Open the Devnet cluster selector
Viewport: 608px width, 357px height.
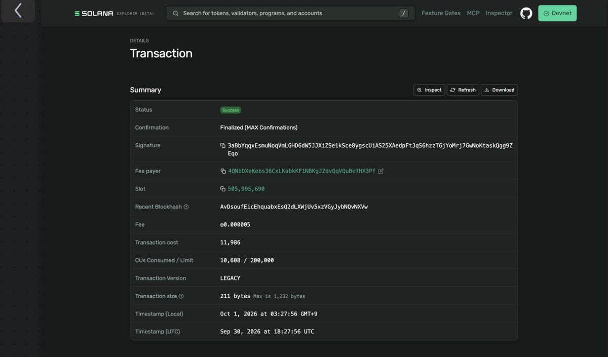pos(557,13)
